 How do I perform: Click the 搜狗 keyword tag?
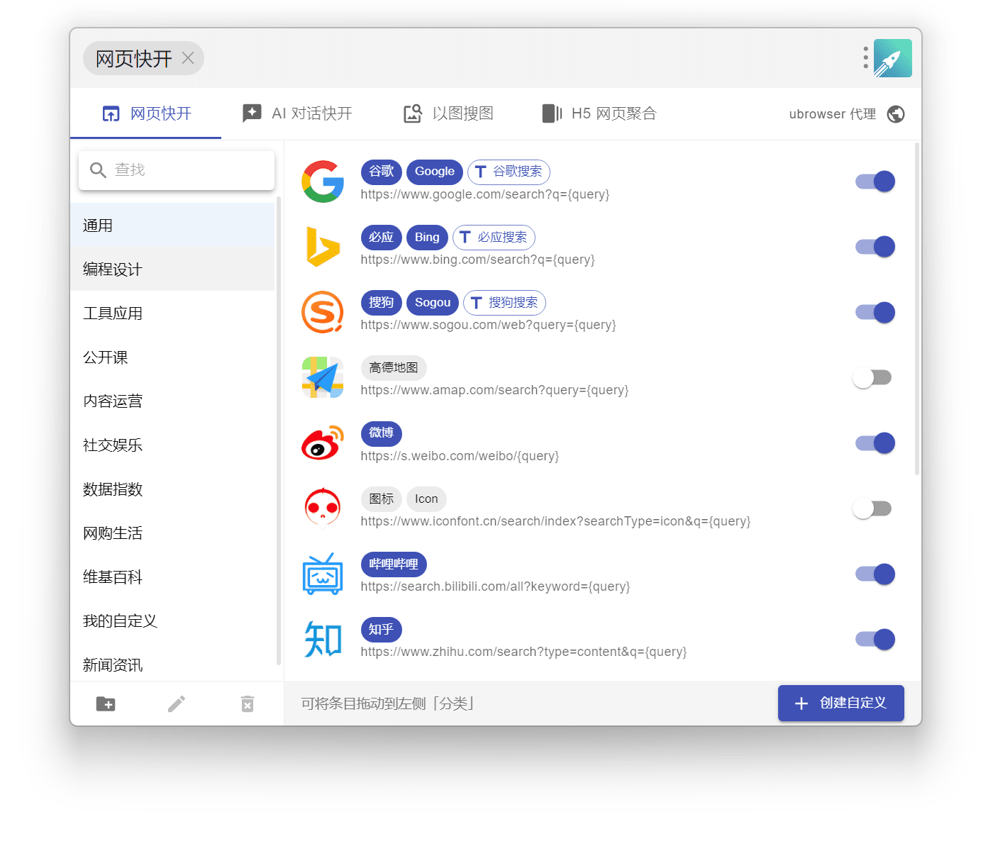(382, 302)
